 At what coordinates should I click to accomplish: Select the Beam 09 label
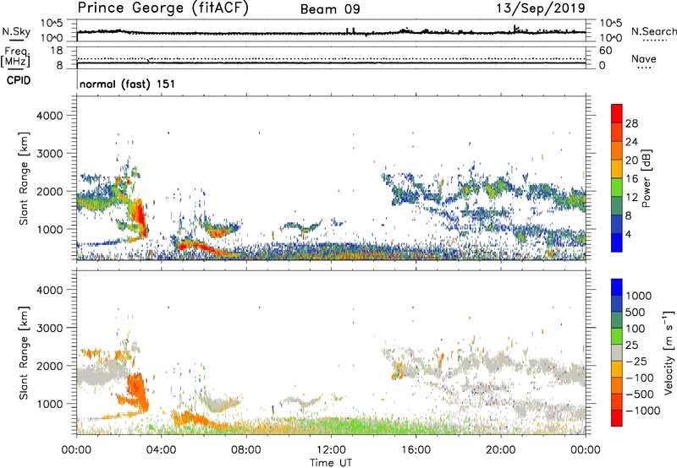[330, 9]
